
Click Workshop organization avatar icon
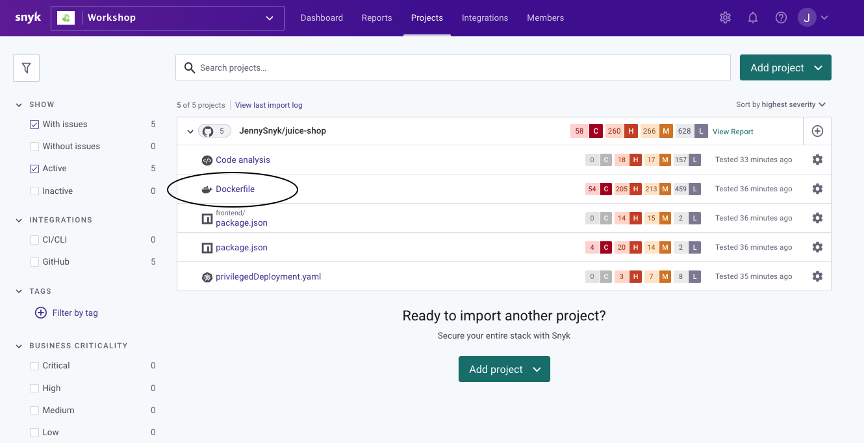click(x=66, y=18)
